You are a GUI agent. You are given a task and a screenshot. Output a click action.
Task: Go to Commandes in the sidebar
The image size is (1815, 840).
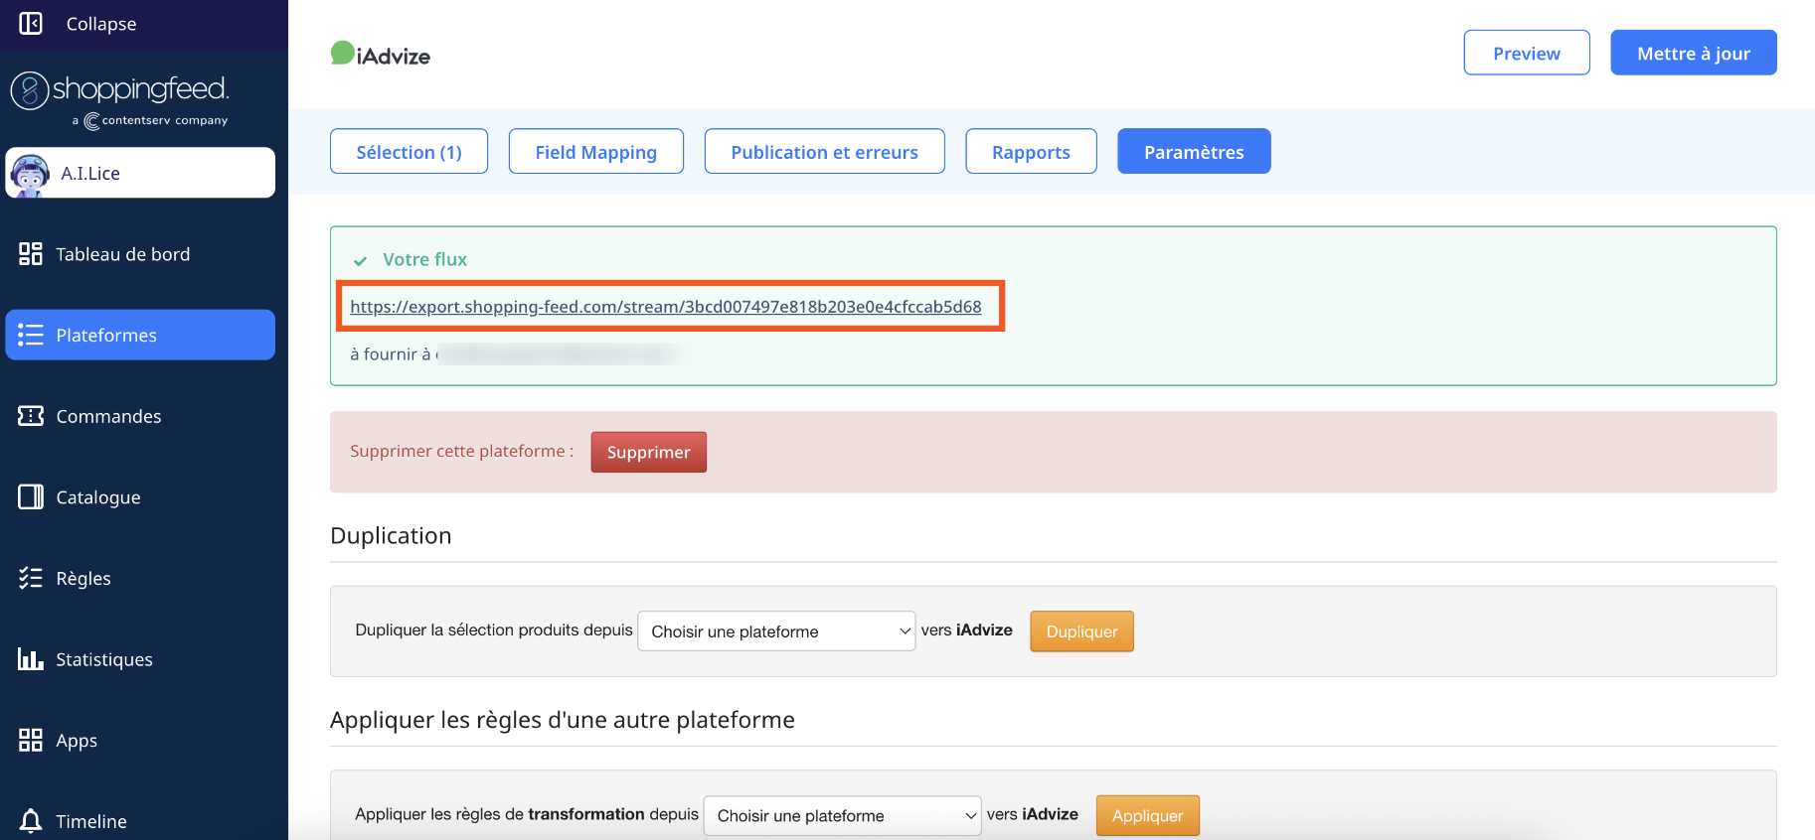(x=140, y=416)
